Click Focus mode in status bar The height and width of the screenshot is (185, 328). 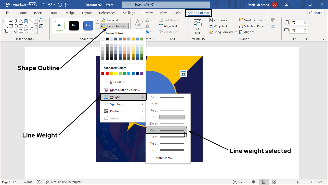[239, 182]
